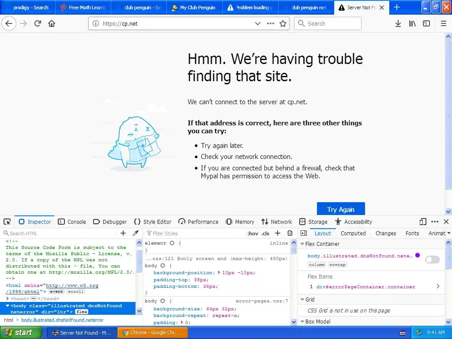Pick the flex overlay purple color
The height and width of the screenshot is (339, 452).
[418, 255]
